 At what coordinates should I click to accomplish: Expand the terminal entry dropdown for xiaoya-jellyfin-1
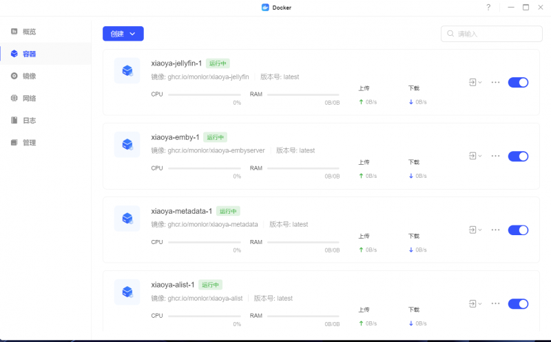(x=475, y=82)
